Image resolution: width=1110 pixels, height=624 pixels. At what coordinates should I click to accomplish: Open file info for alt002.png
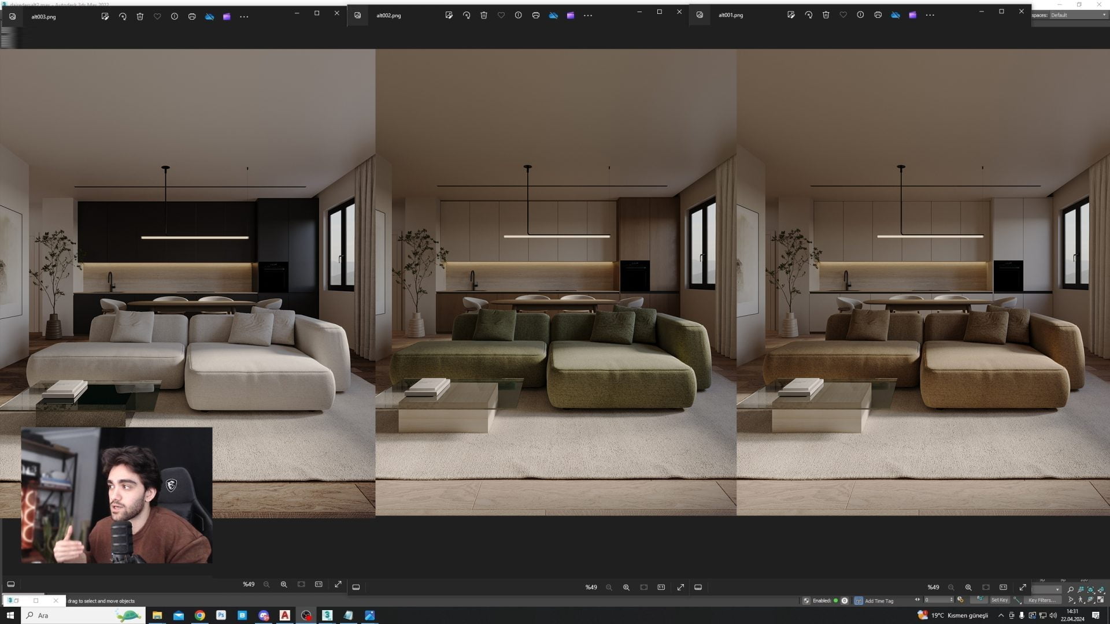coord(519,16)
